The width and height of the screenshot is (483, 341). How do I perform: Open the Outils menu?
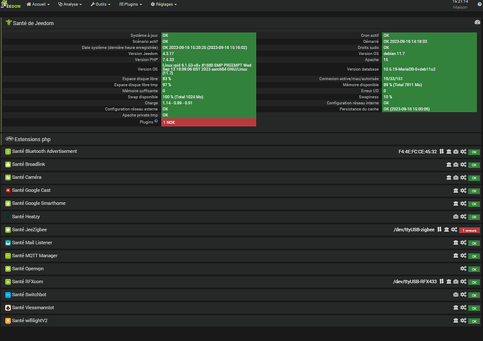point(100,4)
